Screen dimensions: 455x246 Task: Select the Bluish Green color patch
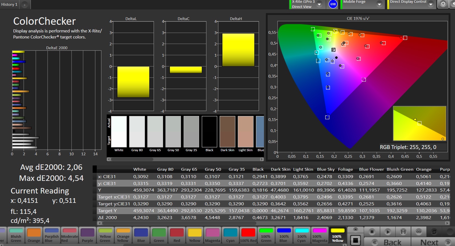(x=16, y=235)
